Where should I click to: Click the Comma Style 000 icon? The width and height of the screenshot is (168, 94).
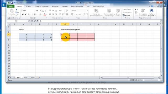tap(80, 14)
